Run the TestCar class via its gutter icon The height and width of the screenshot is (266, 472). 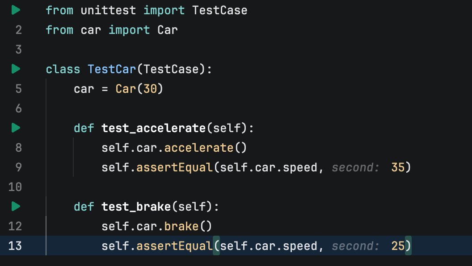[16, 69]
